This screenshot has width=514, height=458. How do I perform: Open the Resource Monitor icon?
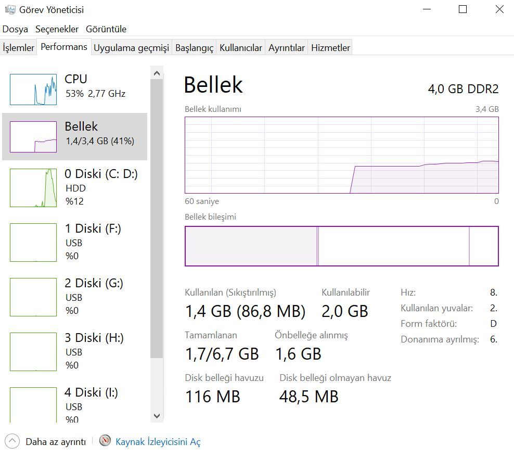105,441
